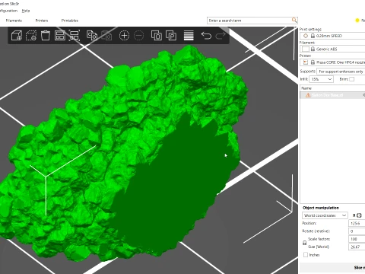The width and height of the screenshot is (365, 274).
Task: Open the 0.20mm SPEED print settings dropdown
Action: [332, 36]
